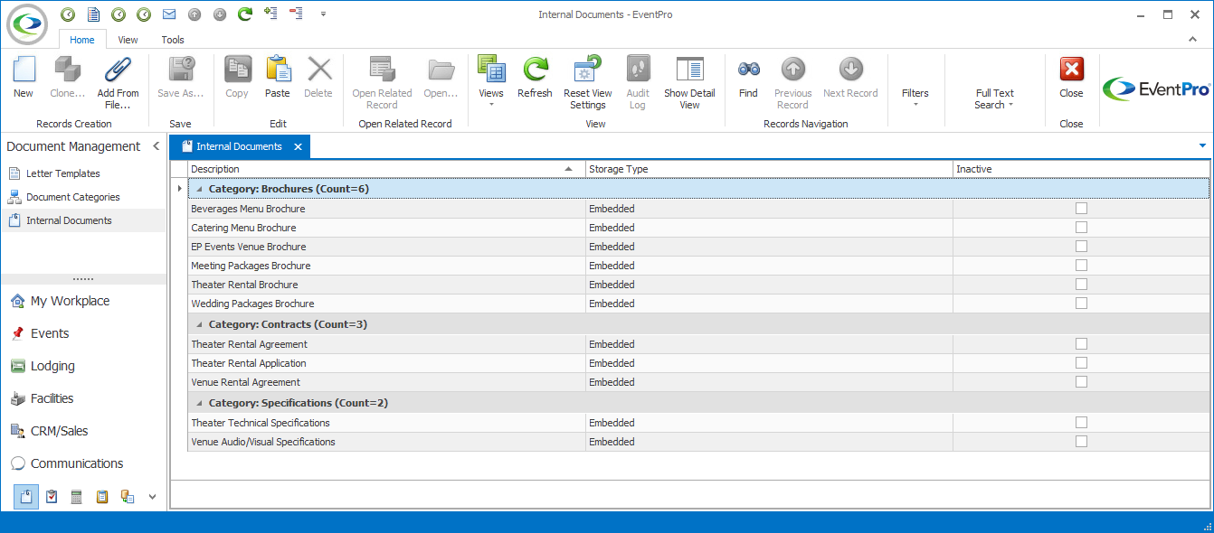1214x533 pixels.
Task: Click the Audit Log footprints icon
Action: point(638,70)
